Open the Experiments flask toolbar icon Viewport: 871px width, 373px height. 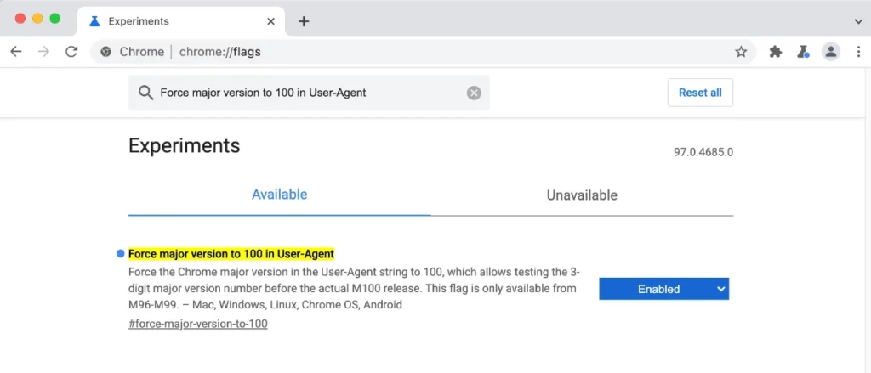(803, 52)
